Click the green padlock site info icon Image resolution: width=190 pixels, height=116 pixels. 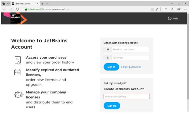coord(26,9)
